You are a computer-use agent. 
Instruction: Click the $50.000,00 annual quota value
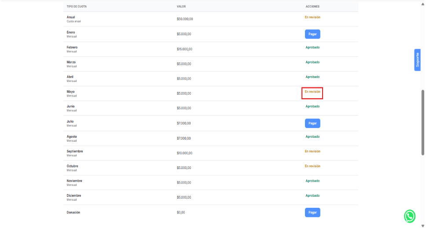tap(185, 19)
